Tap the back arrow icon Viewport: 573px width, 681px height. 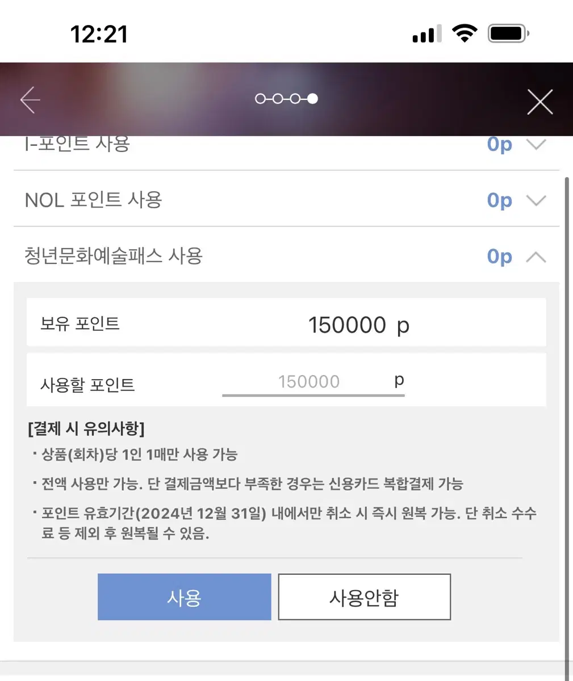tap(30, 100)
